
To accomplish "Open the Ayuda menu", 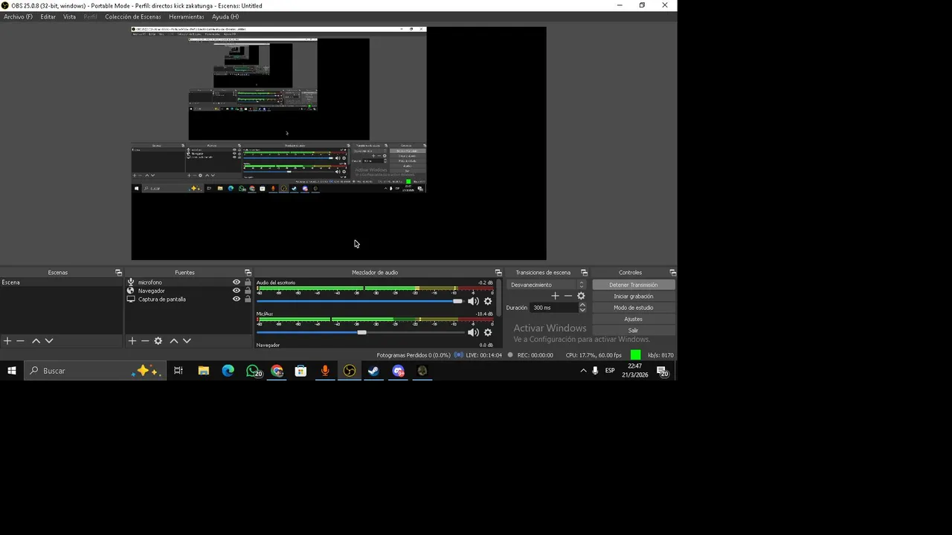I will (225, 16).
